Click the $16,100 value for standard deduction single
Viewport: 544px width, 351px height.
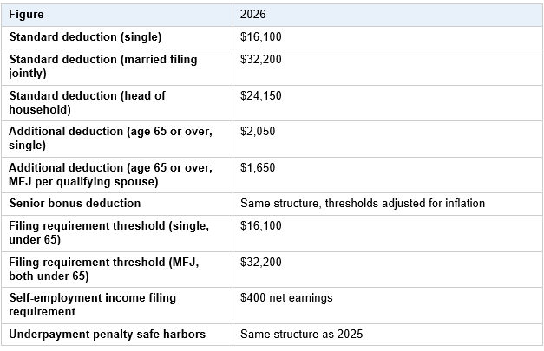click(x=261, y=37)
